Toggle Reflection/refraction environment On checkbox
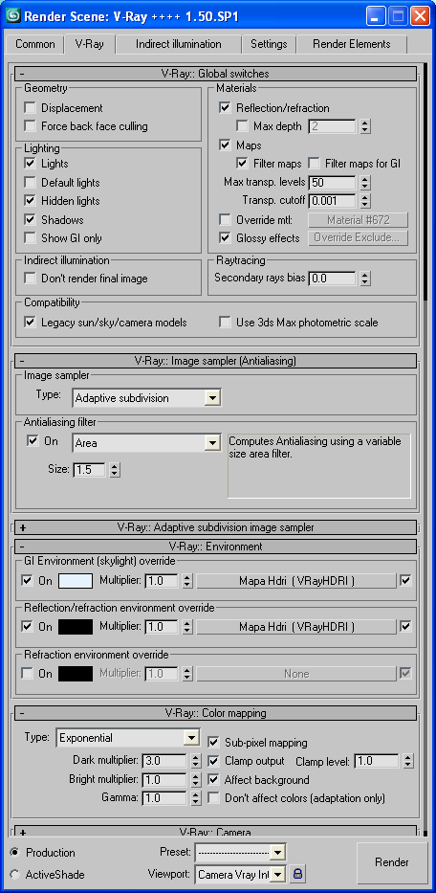436x893 pixels. tap(27, 626)
